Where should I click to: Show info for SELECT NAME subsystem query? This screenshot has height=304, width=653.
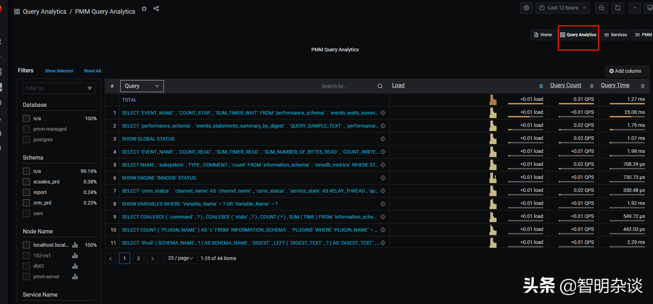[383, 165]
